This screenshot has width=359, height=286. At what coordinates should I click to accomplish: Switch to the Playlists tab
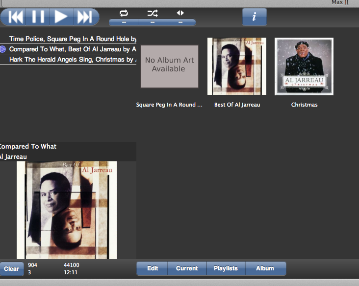click(x=226, y=268)
